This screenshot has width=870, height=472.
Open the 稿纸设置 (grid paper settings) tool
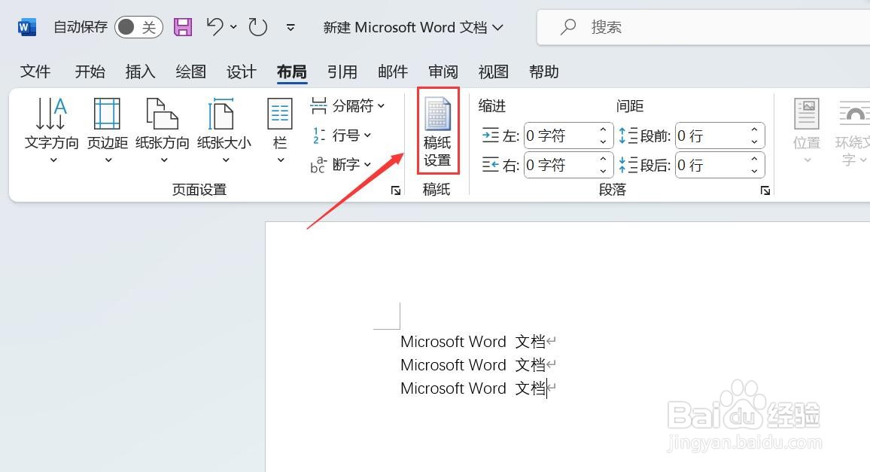tap(437, 131)
